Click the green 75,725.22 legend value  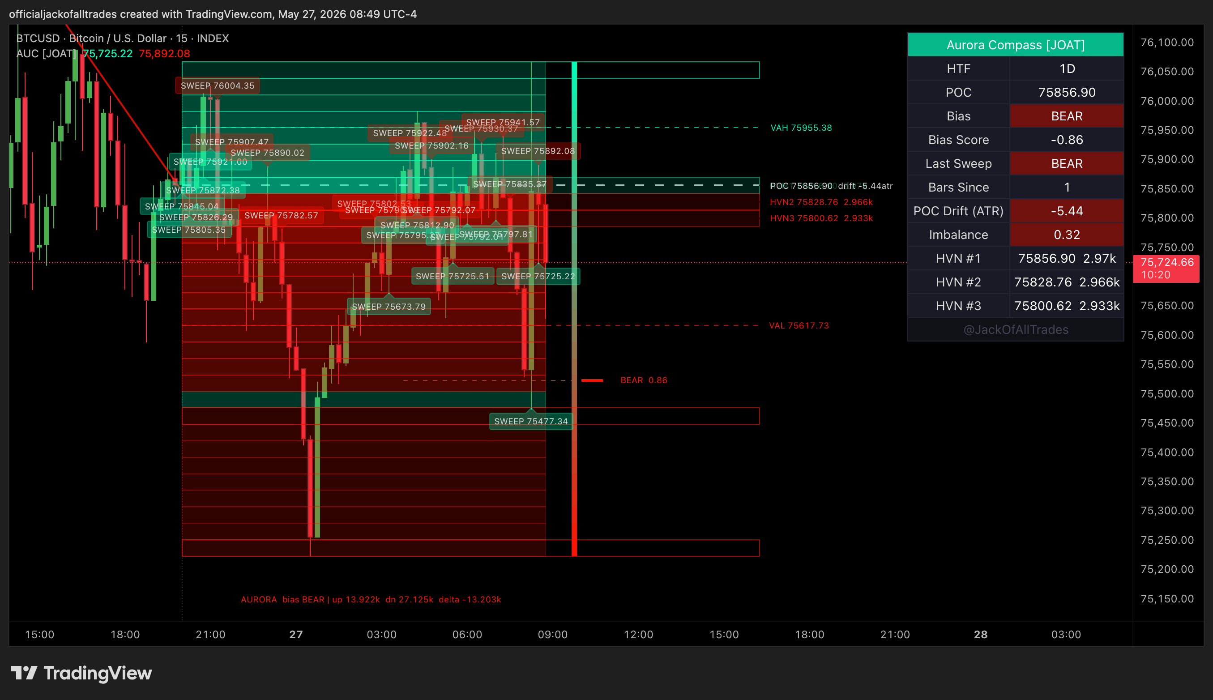pos(108,54)
